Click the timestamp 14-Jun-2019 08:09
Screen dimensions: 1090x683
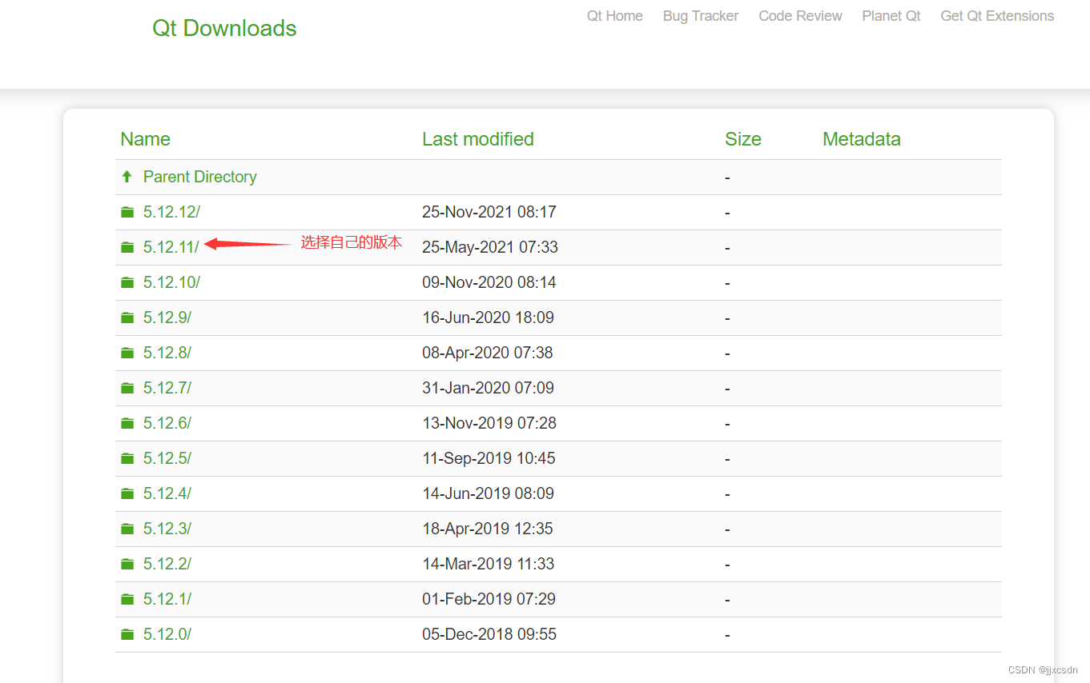click(489, 493)
